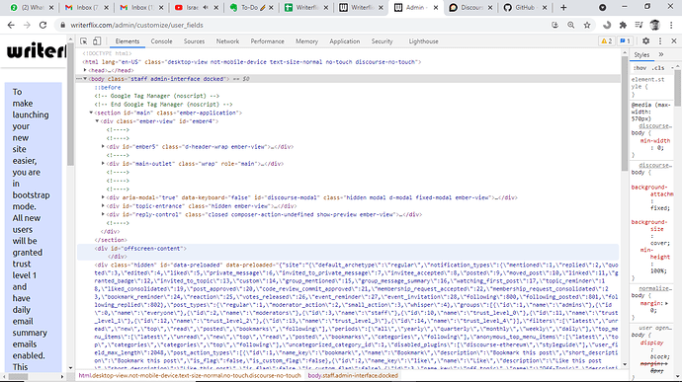
Task: Click body.staff.admin-interface breadcrumb
Action: tap(353, 375)
